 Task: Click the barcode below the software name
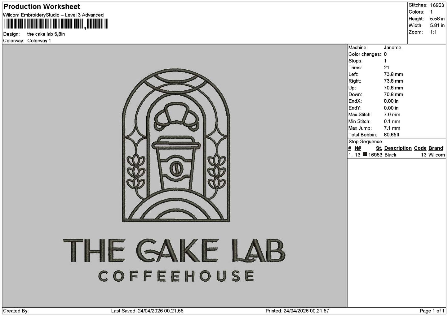pyautogui.click(x=56, y=24)
